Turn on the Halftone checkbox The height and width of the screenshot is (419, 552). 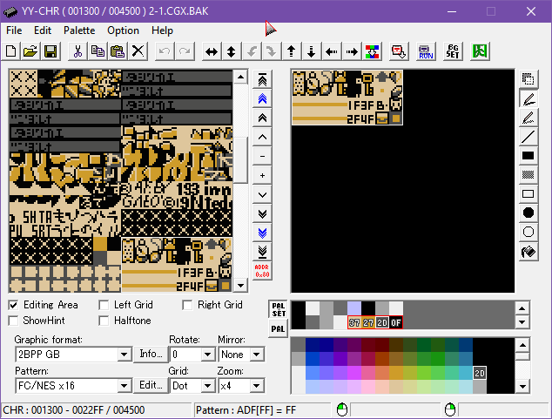[x=104, y=321]
